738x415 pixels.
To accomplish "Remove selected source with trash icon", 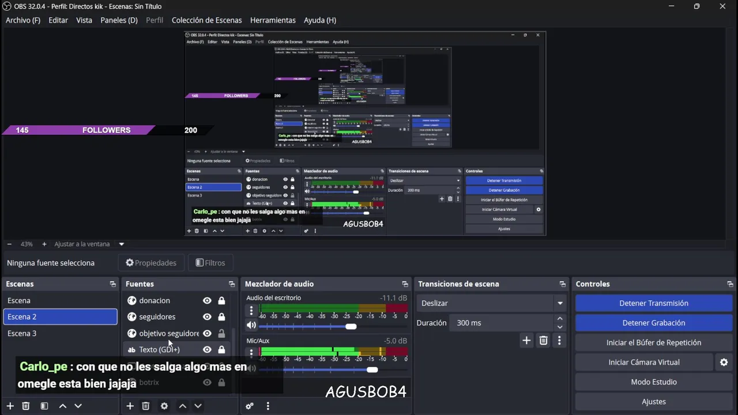I will 146,406.
